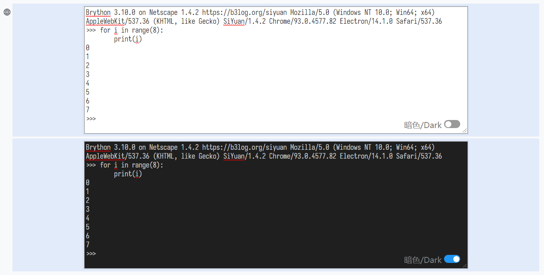Click the >>> prompt in the dark console to focus

point(90,254)
